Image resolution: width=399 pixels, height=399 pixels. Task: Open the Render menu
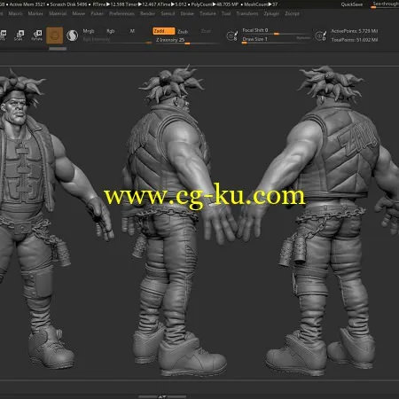click(147, 13)
